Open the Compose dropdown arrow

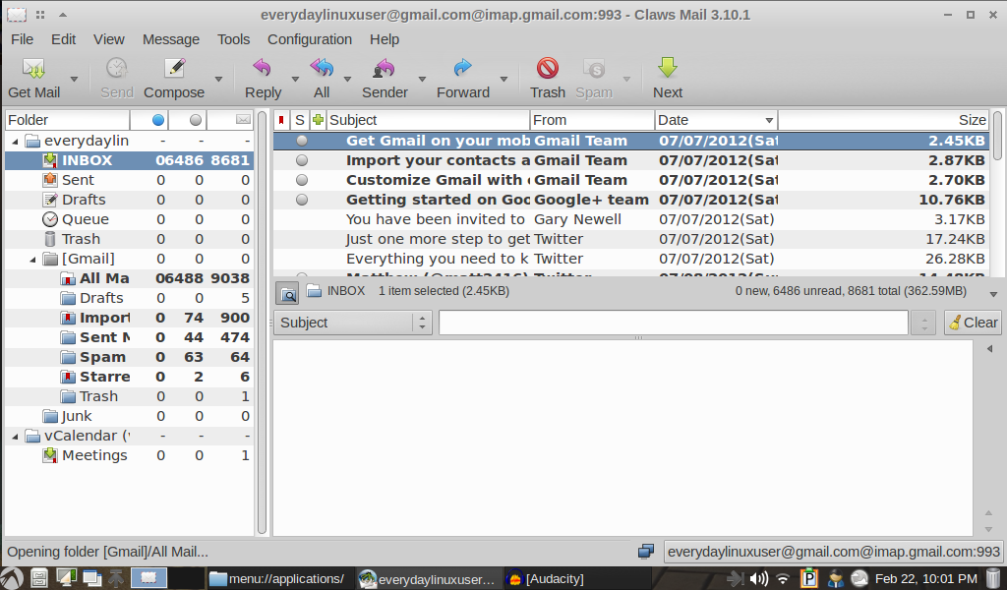pos(218,80)
